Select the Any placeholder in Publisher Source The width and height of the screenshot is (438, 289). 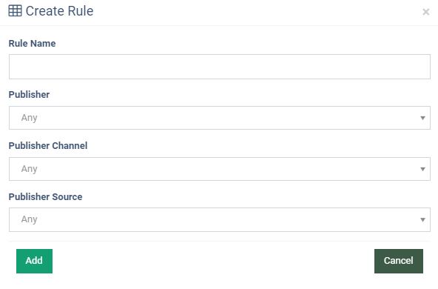click(x=30, y=219)
